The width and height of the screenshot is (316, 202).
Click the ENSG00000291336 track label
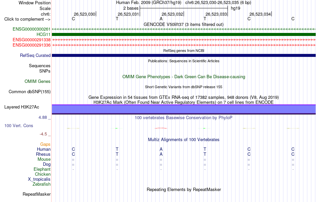tap(32, 45)
